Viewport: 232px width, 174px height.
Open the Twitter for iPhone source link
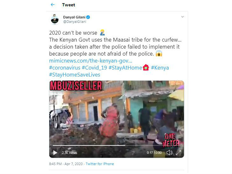coord(100,164)
